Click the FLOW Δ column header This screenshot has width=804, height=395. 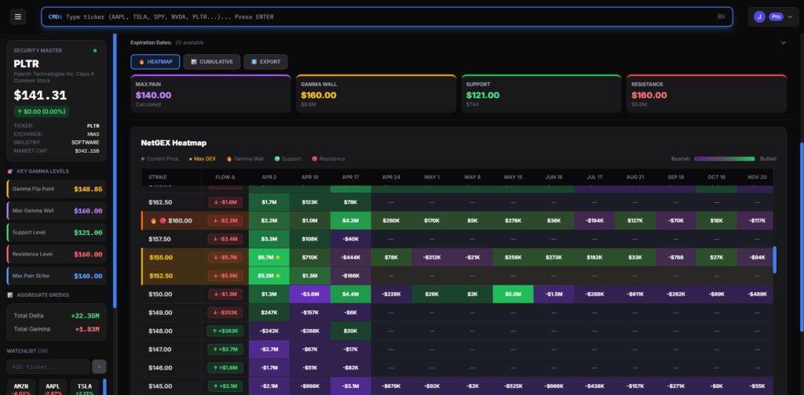(225, 177)
